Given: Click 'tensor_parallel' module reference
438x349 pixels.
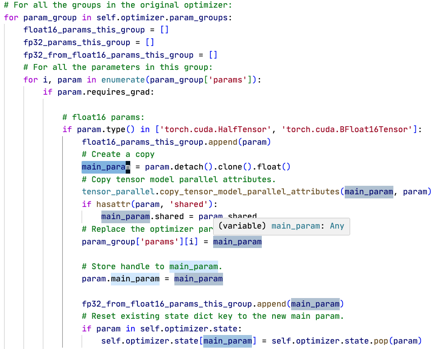Looking at the screenshot, I should coord(118,192).
